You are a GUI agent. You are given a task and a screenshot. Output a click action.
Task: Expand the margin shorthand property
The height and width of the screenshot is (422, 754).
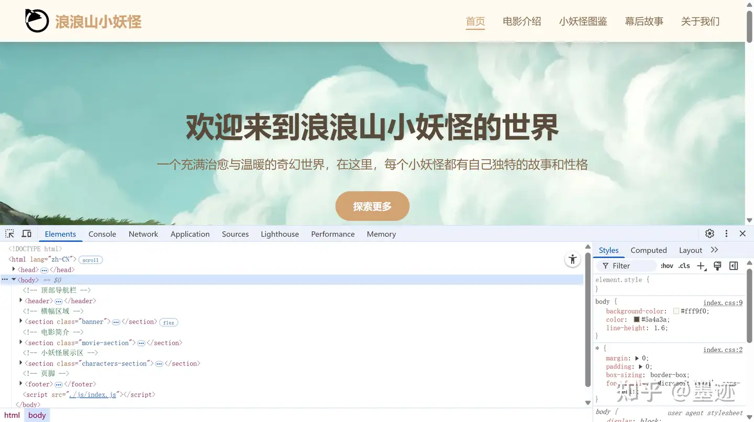tap(637, 358)
